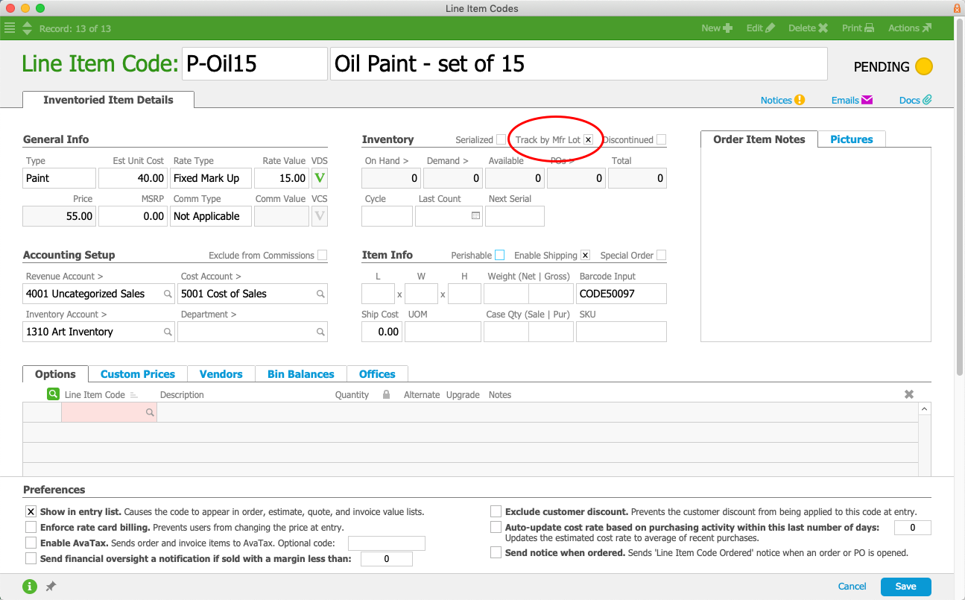Viewport: 965px width, 600px height.
Task: Click the Revenue Account search magnifier
Action: (x=168, y=294)
